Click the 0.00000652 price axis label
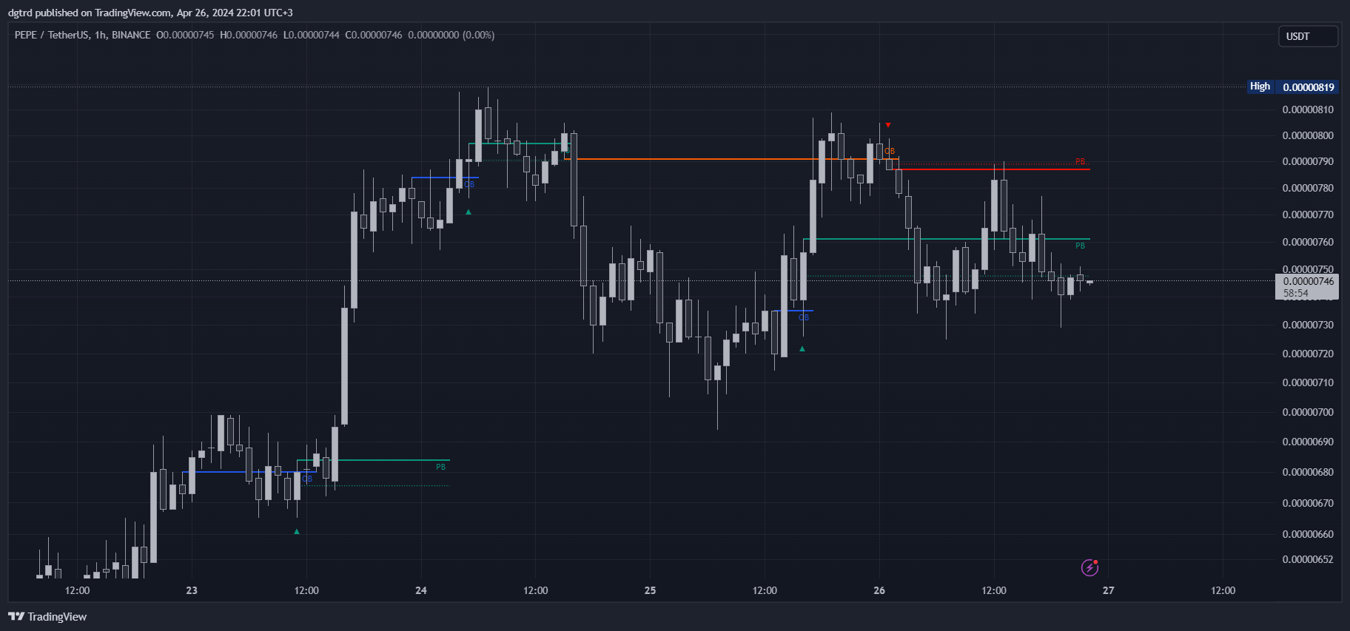 1308,559
